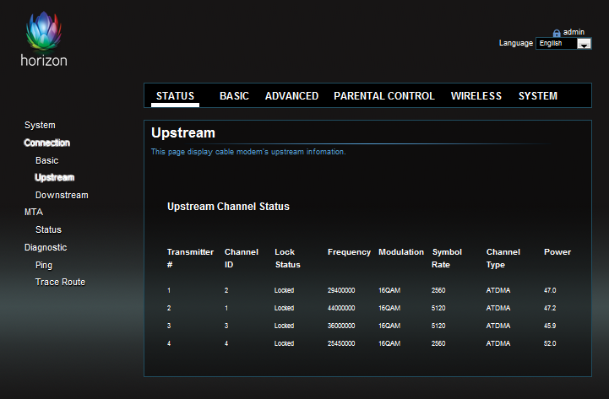Click ATDMA in the 36000000 row

[x=498, y=326]
